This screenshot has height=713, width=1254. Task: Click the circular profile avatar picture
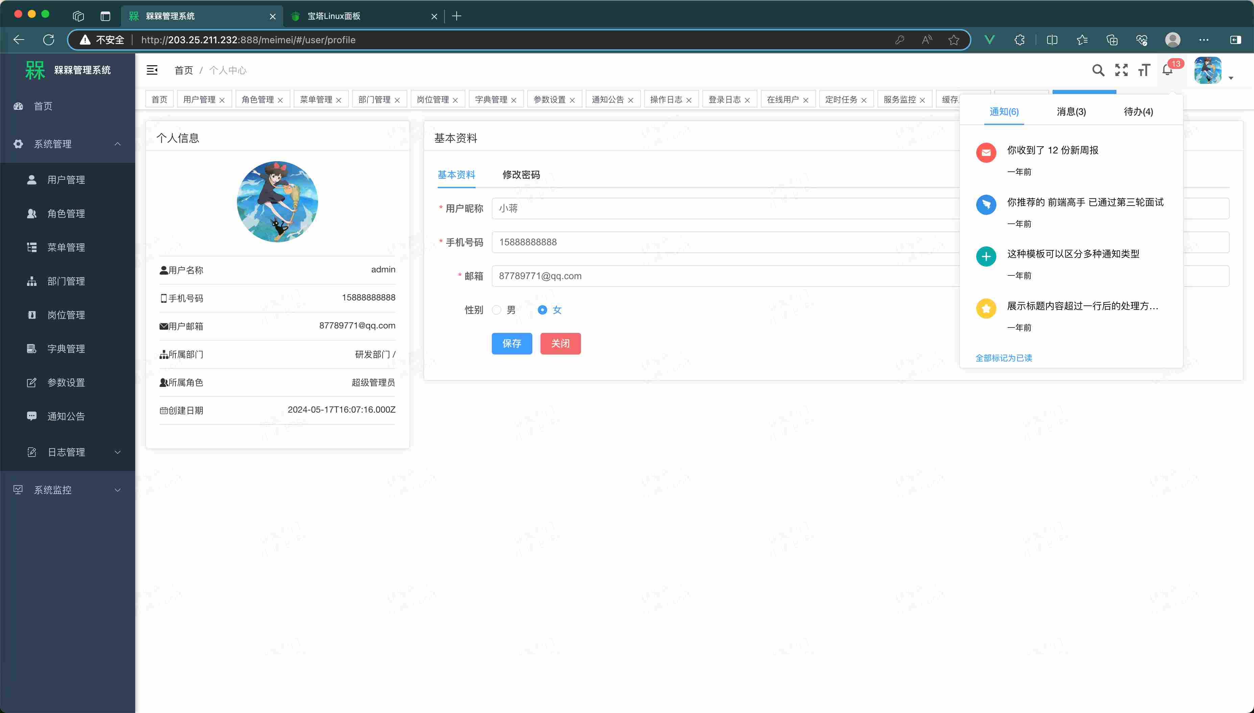277,201
